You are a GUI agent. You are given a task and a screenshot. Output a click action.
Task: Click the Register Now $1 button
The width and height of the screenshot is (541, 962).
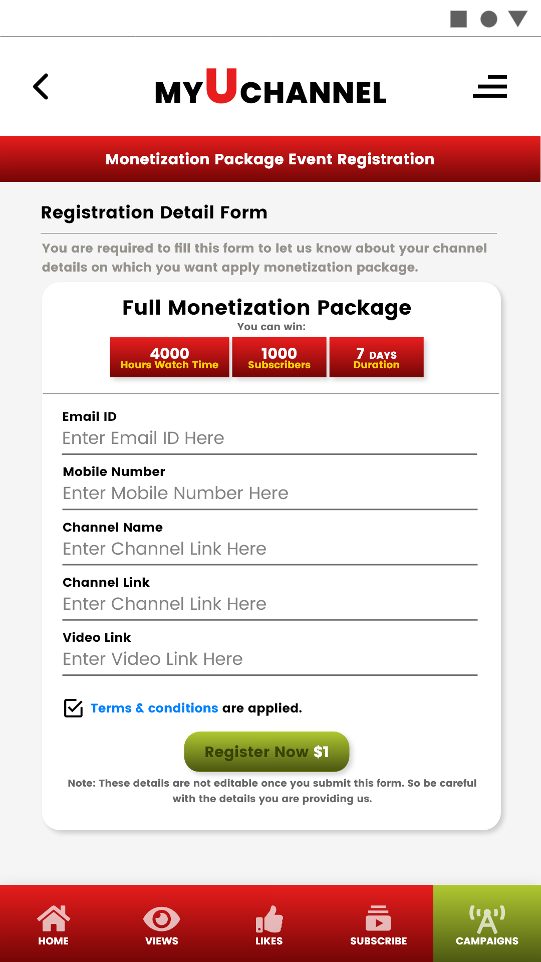[266, 752]
